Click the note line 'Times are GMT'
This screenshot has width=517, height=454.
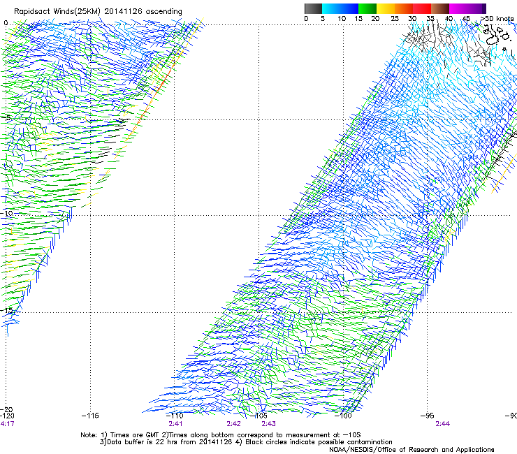pos(136,435)
